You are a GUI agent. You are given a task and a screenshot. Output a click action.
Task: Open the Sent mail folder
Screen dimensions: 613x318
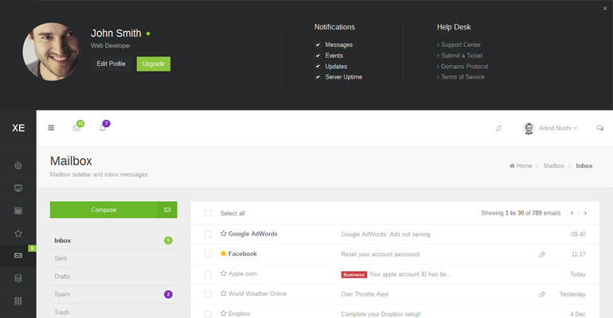(61, 258)
